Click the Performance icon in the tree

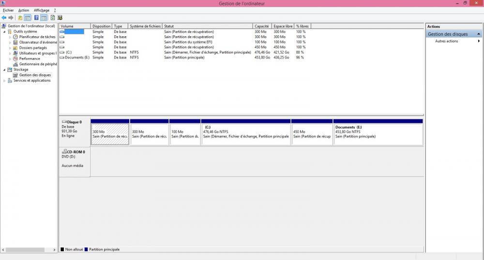pos(15,58)
